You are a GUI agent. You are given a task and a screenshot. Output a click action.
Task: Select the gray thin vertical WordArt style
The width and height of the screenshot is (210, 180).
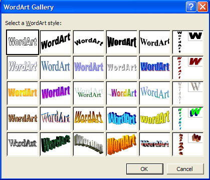tap(188, 93)
